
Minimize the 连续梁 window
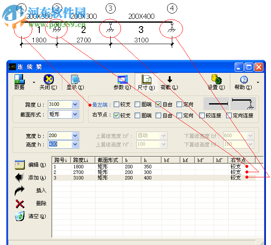click(239, 67)
